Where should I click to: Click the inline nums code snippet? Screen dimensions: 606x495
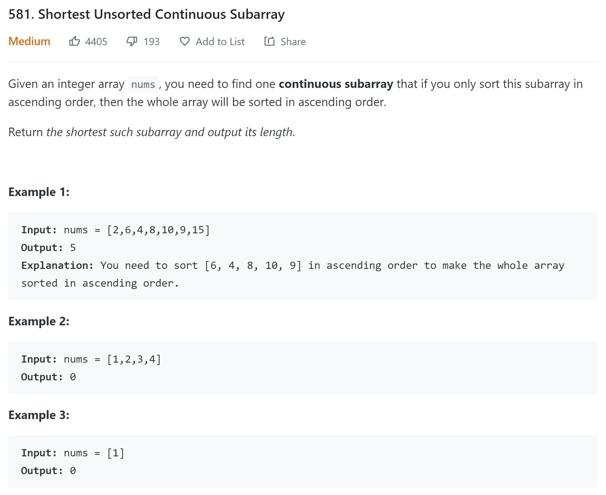[143, 84]
